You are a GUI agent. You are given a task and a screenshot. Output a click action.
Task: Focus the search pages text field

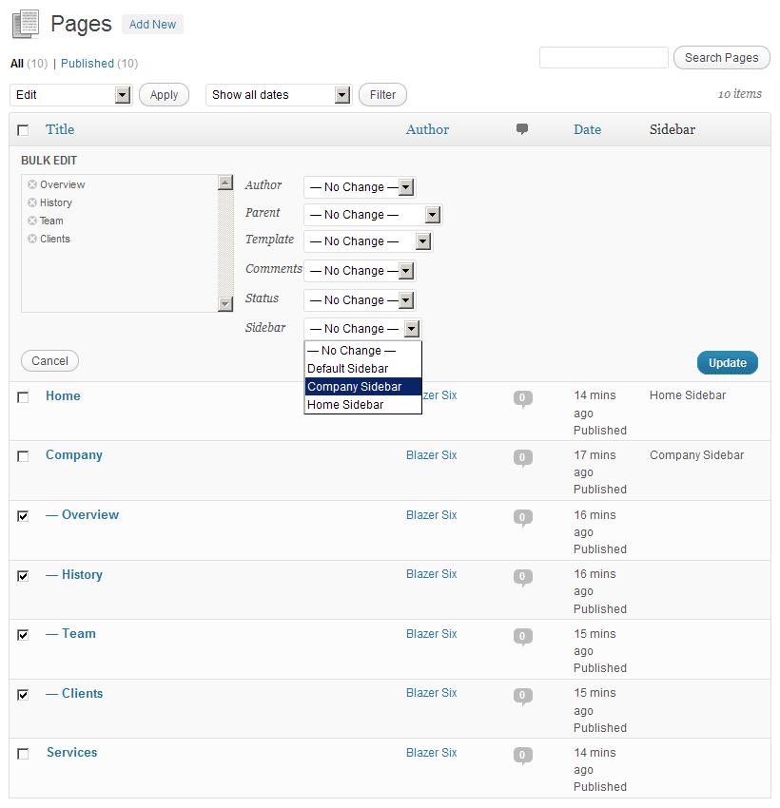pyautogui.click(x=604, y=57)
